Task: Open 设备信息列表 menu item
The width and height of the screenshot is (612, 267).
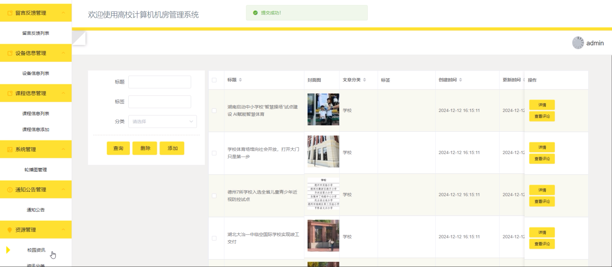Action: (36, 73)
